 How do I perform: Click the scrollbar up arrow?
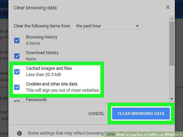pos(172,19)
